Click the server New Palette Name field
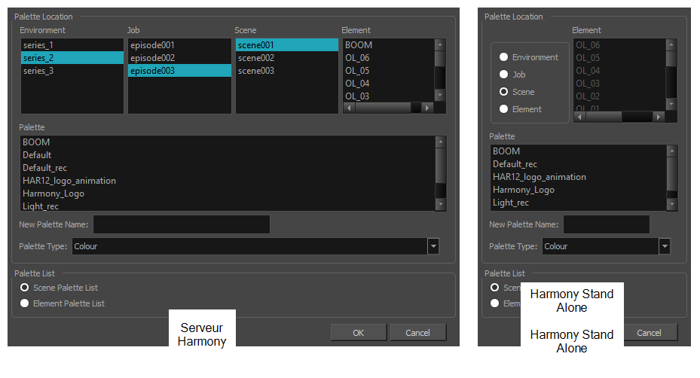 [x=182, y=224]
